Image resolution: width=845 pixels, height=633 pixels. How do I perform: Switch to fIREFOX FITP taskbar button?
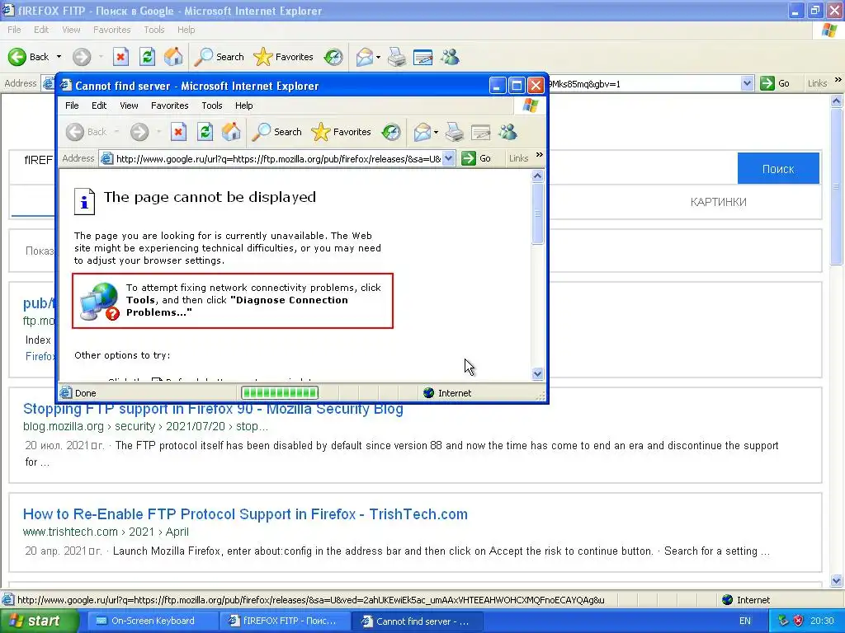tap(285, 621)
